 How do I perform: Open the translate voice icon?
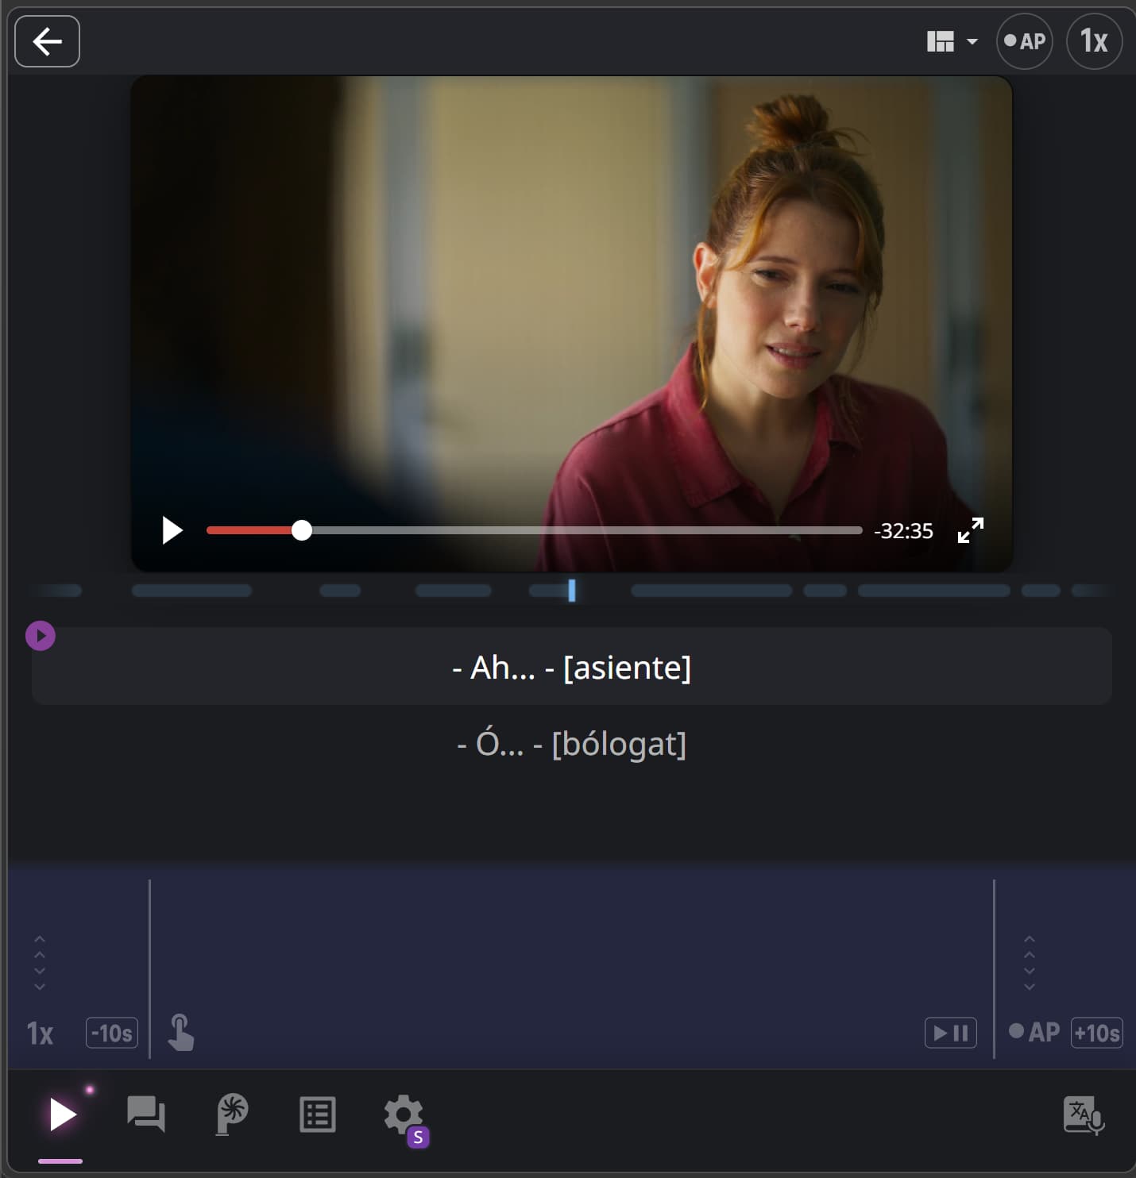[x=1083, y=1115]
